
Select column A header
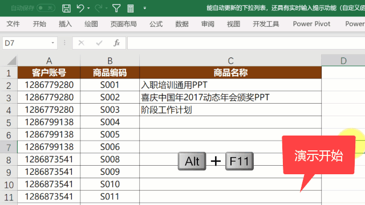click(49, 61)
